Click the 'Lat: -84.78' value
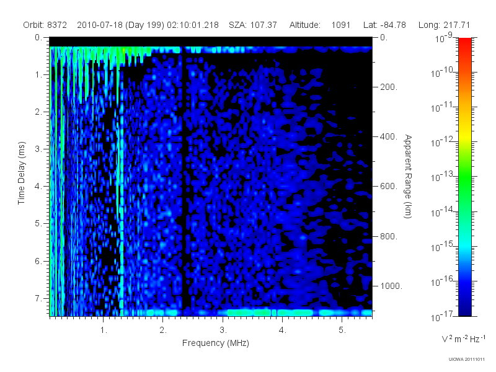 (x=384, y=25)
